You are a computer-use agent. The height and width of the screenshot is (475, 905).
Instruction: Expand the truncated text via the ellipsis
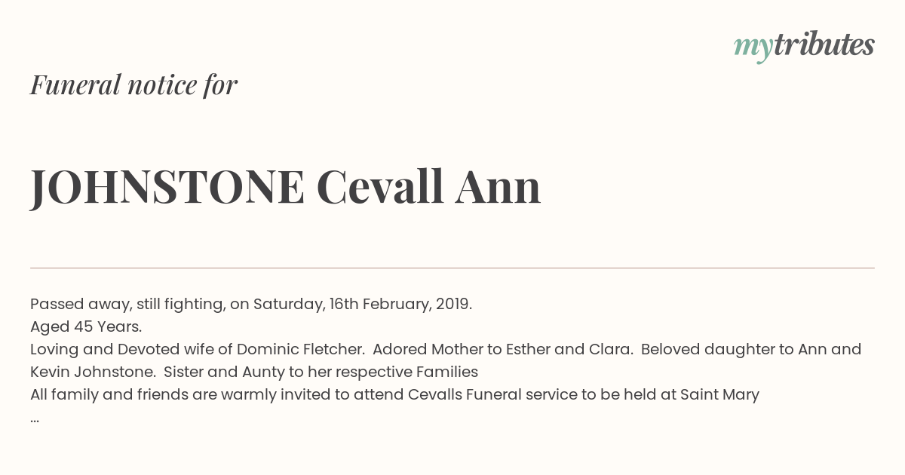(x=35, y=420)
